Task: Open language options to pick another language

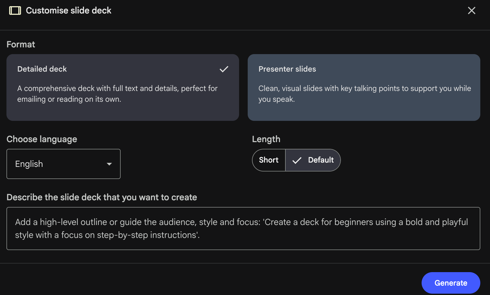Action: click(x=64, y=164)
